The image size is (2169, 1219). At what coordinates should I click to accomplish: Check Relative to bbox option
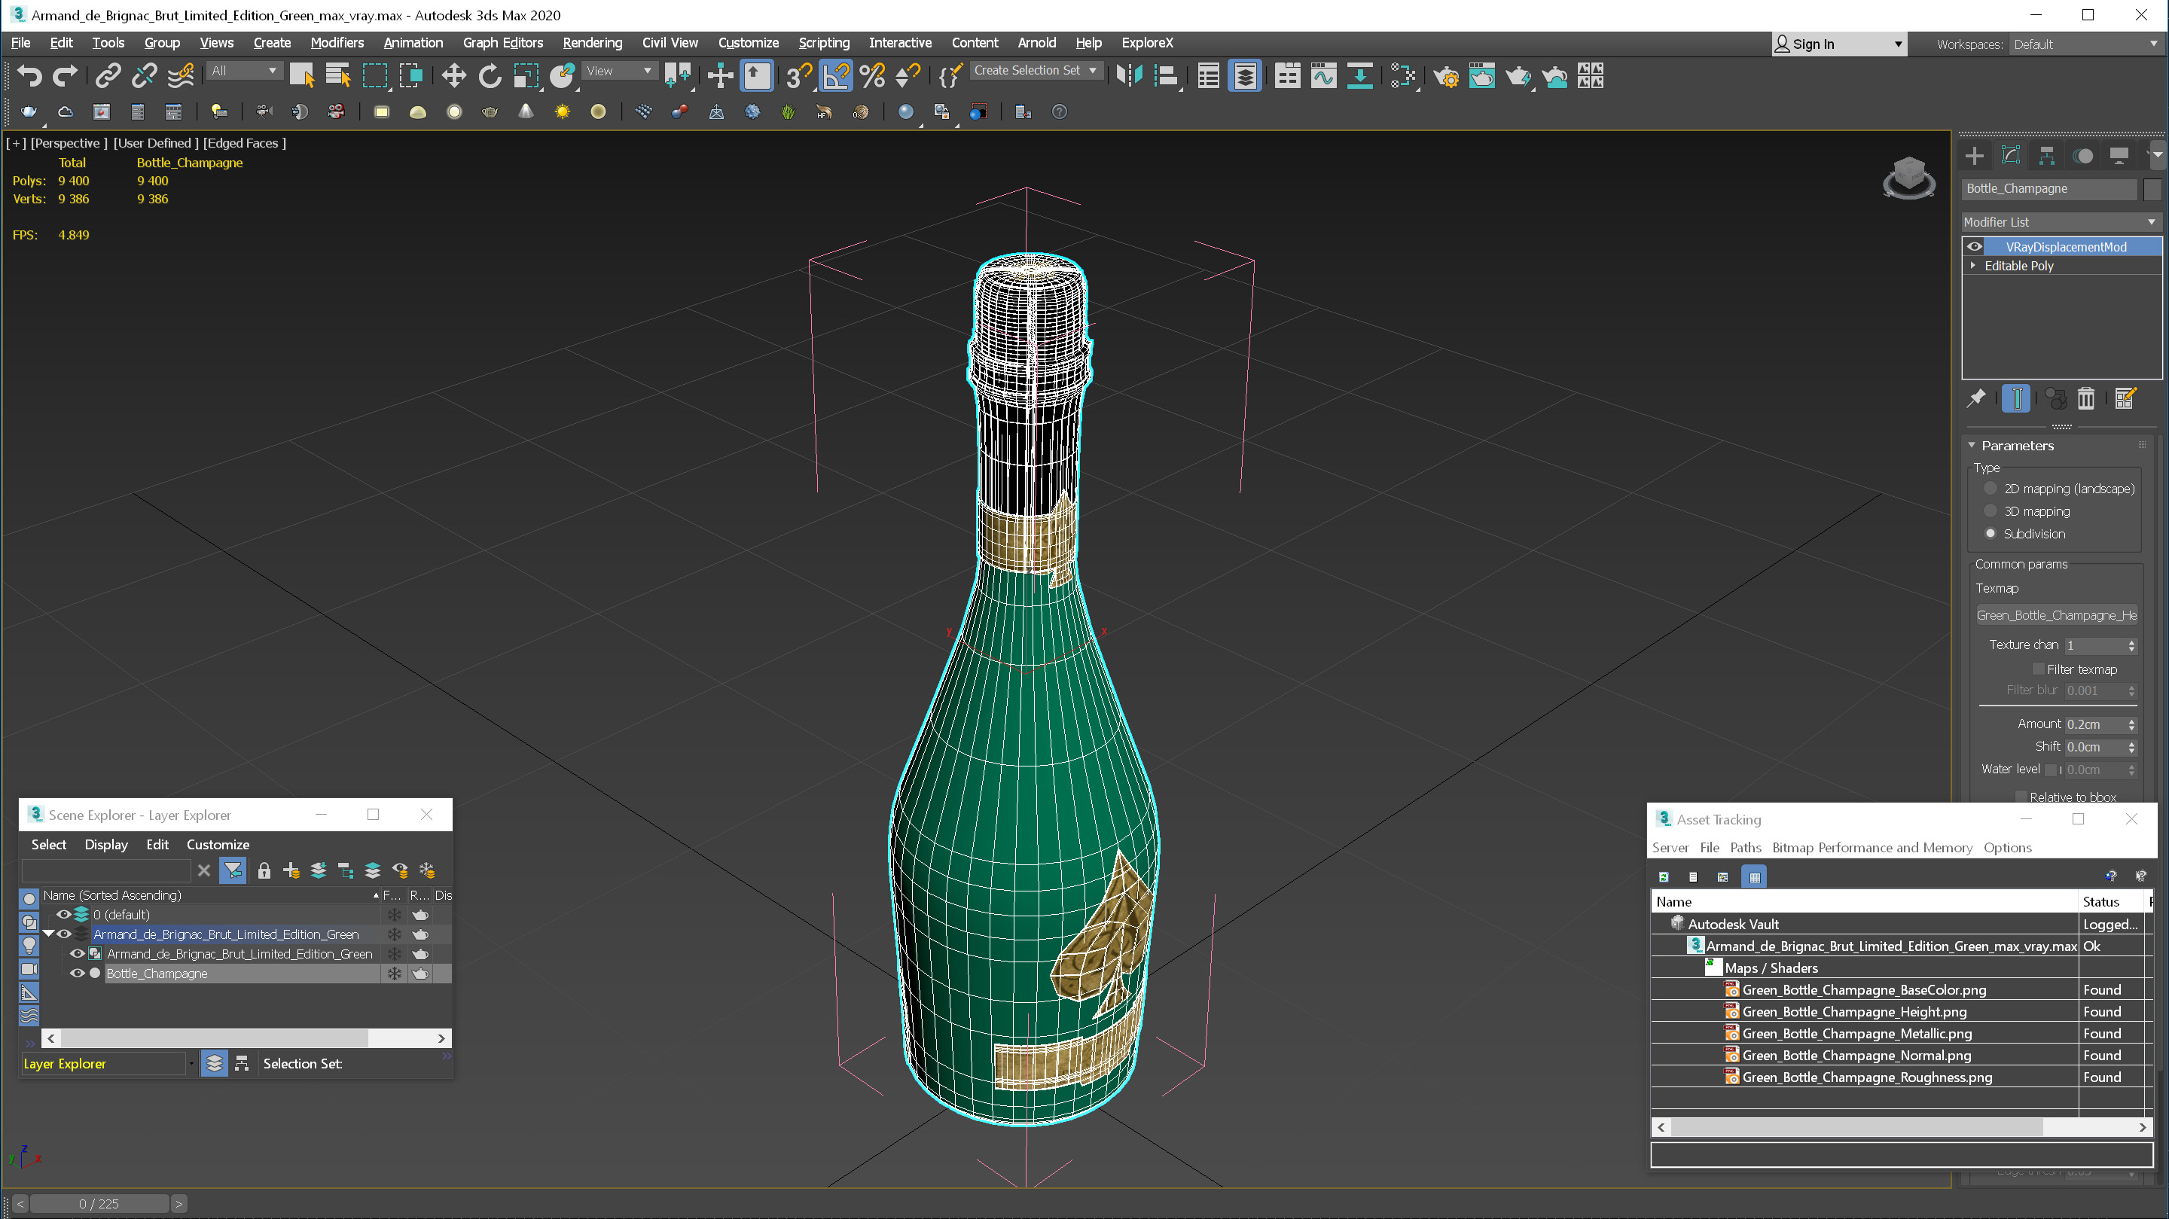click(x=2021, y=797)
